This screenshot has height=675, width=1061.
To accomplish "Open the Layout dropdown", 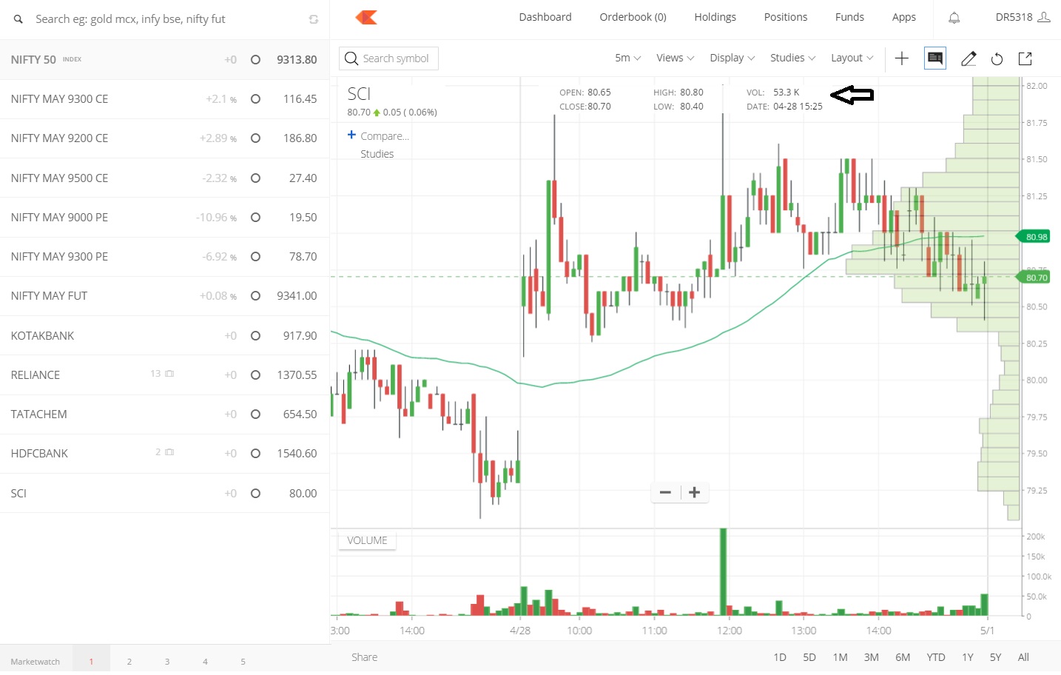I will (852, 58).
